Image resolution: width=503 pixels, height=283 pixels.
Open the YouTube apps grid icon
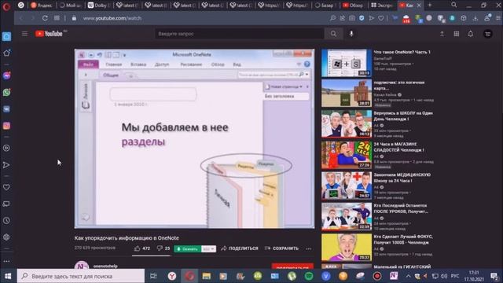456,34
